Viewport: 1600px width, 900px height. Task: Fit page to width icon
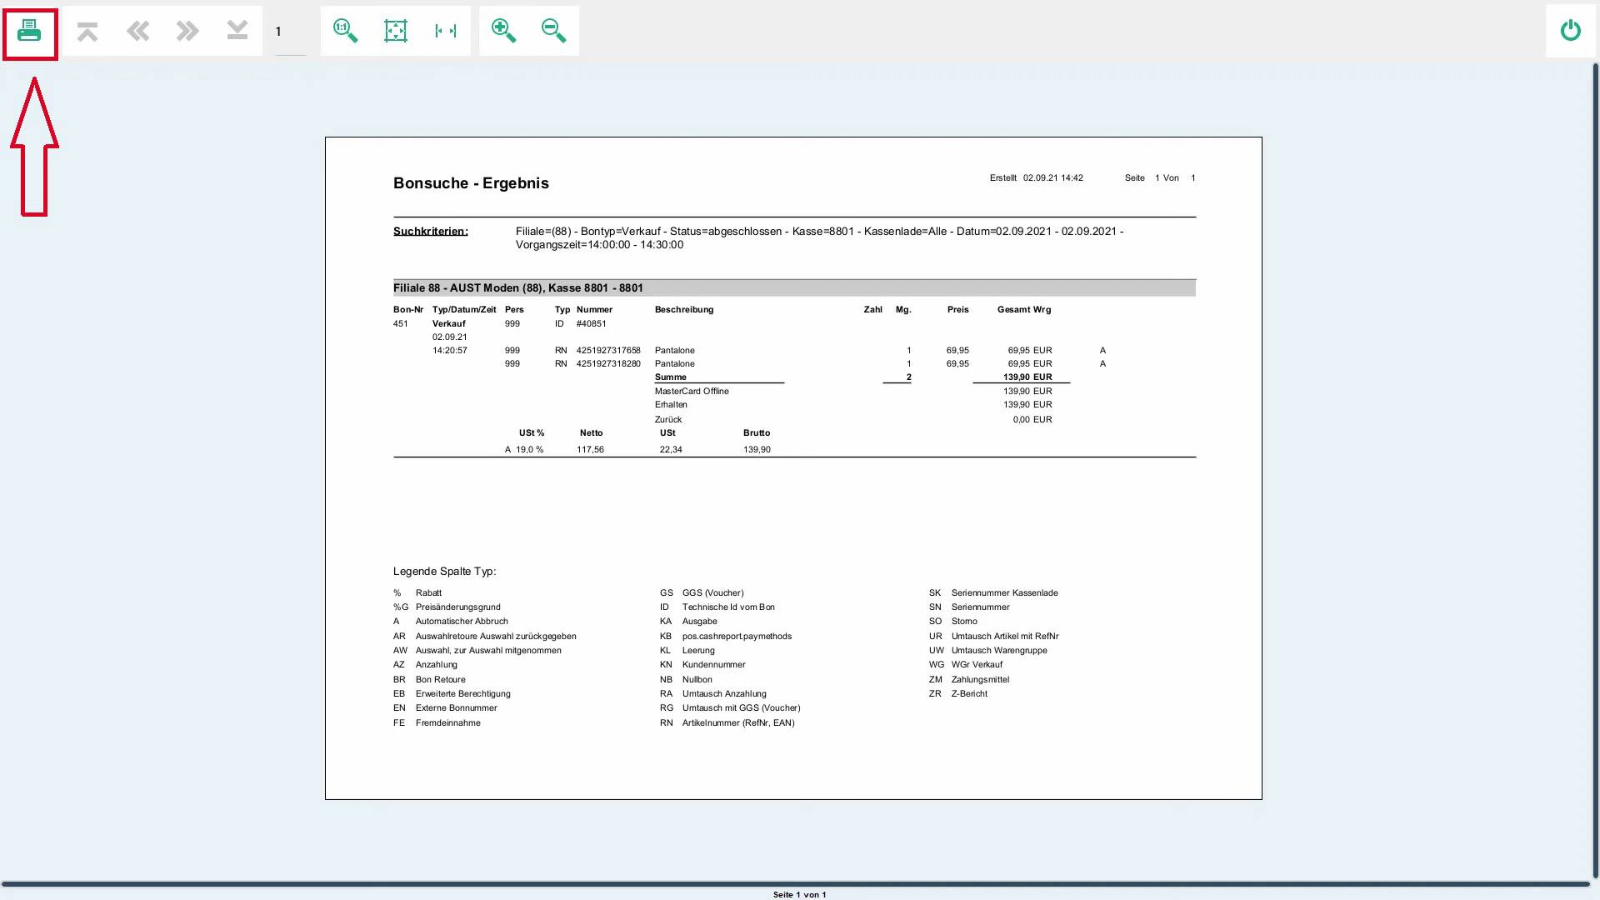pos(446,32)
